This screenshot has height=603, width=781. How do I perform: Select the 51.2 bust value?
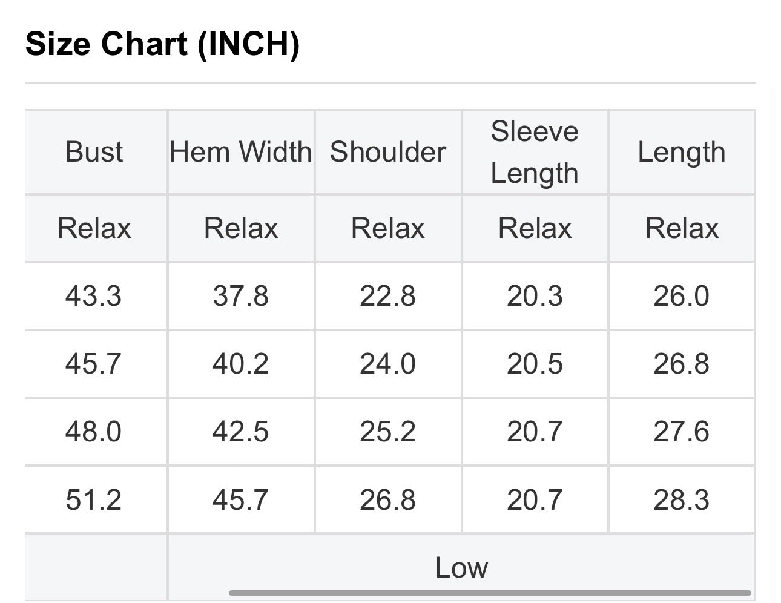click(94, 499)
